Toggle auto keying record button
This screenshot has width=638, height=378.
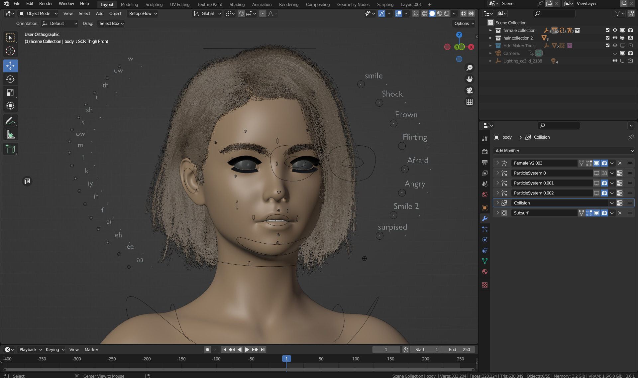point(207,350)
